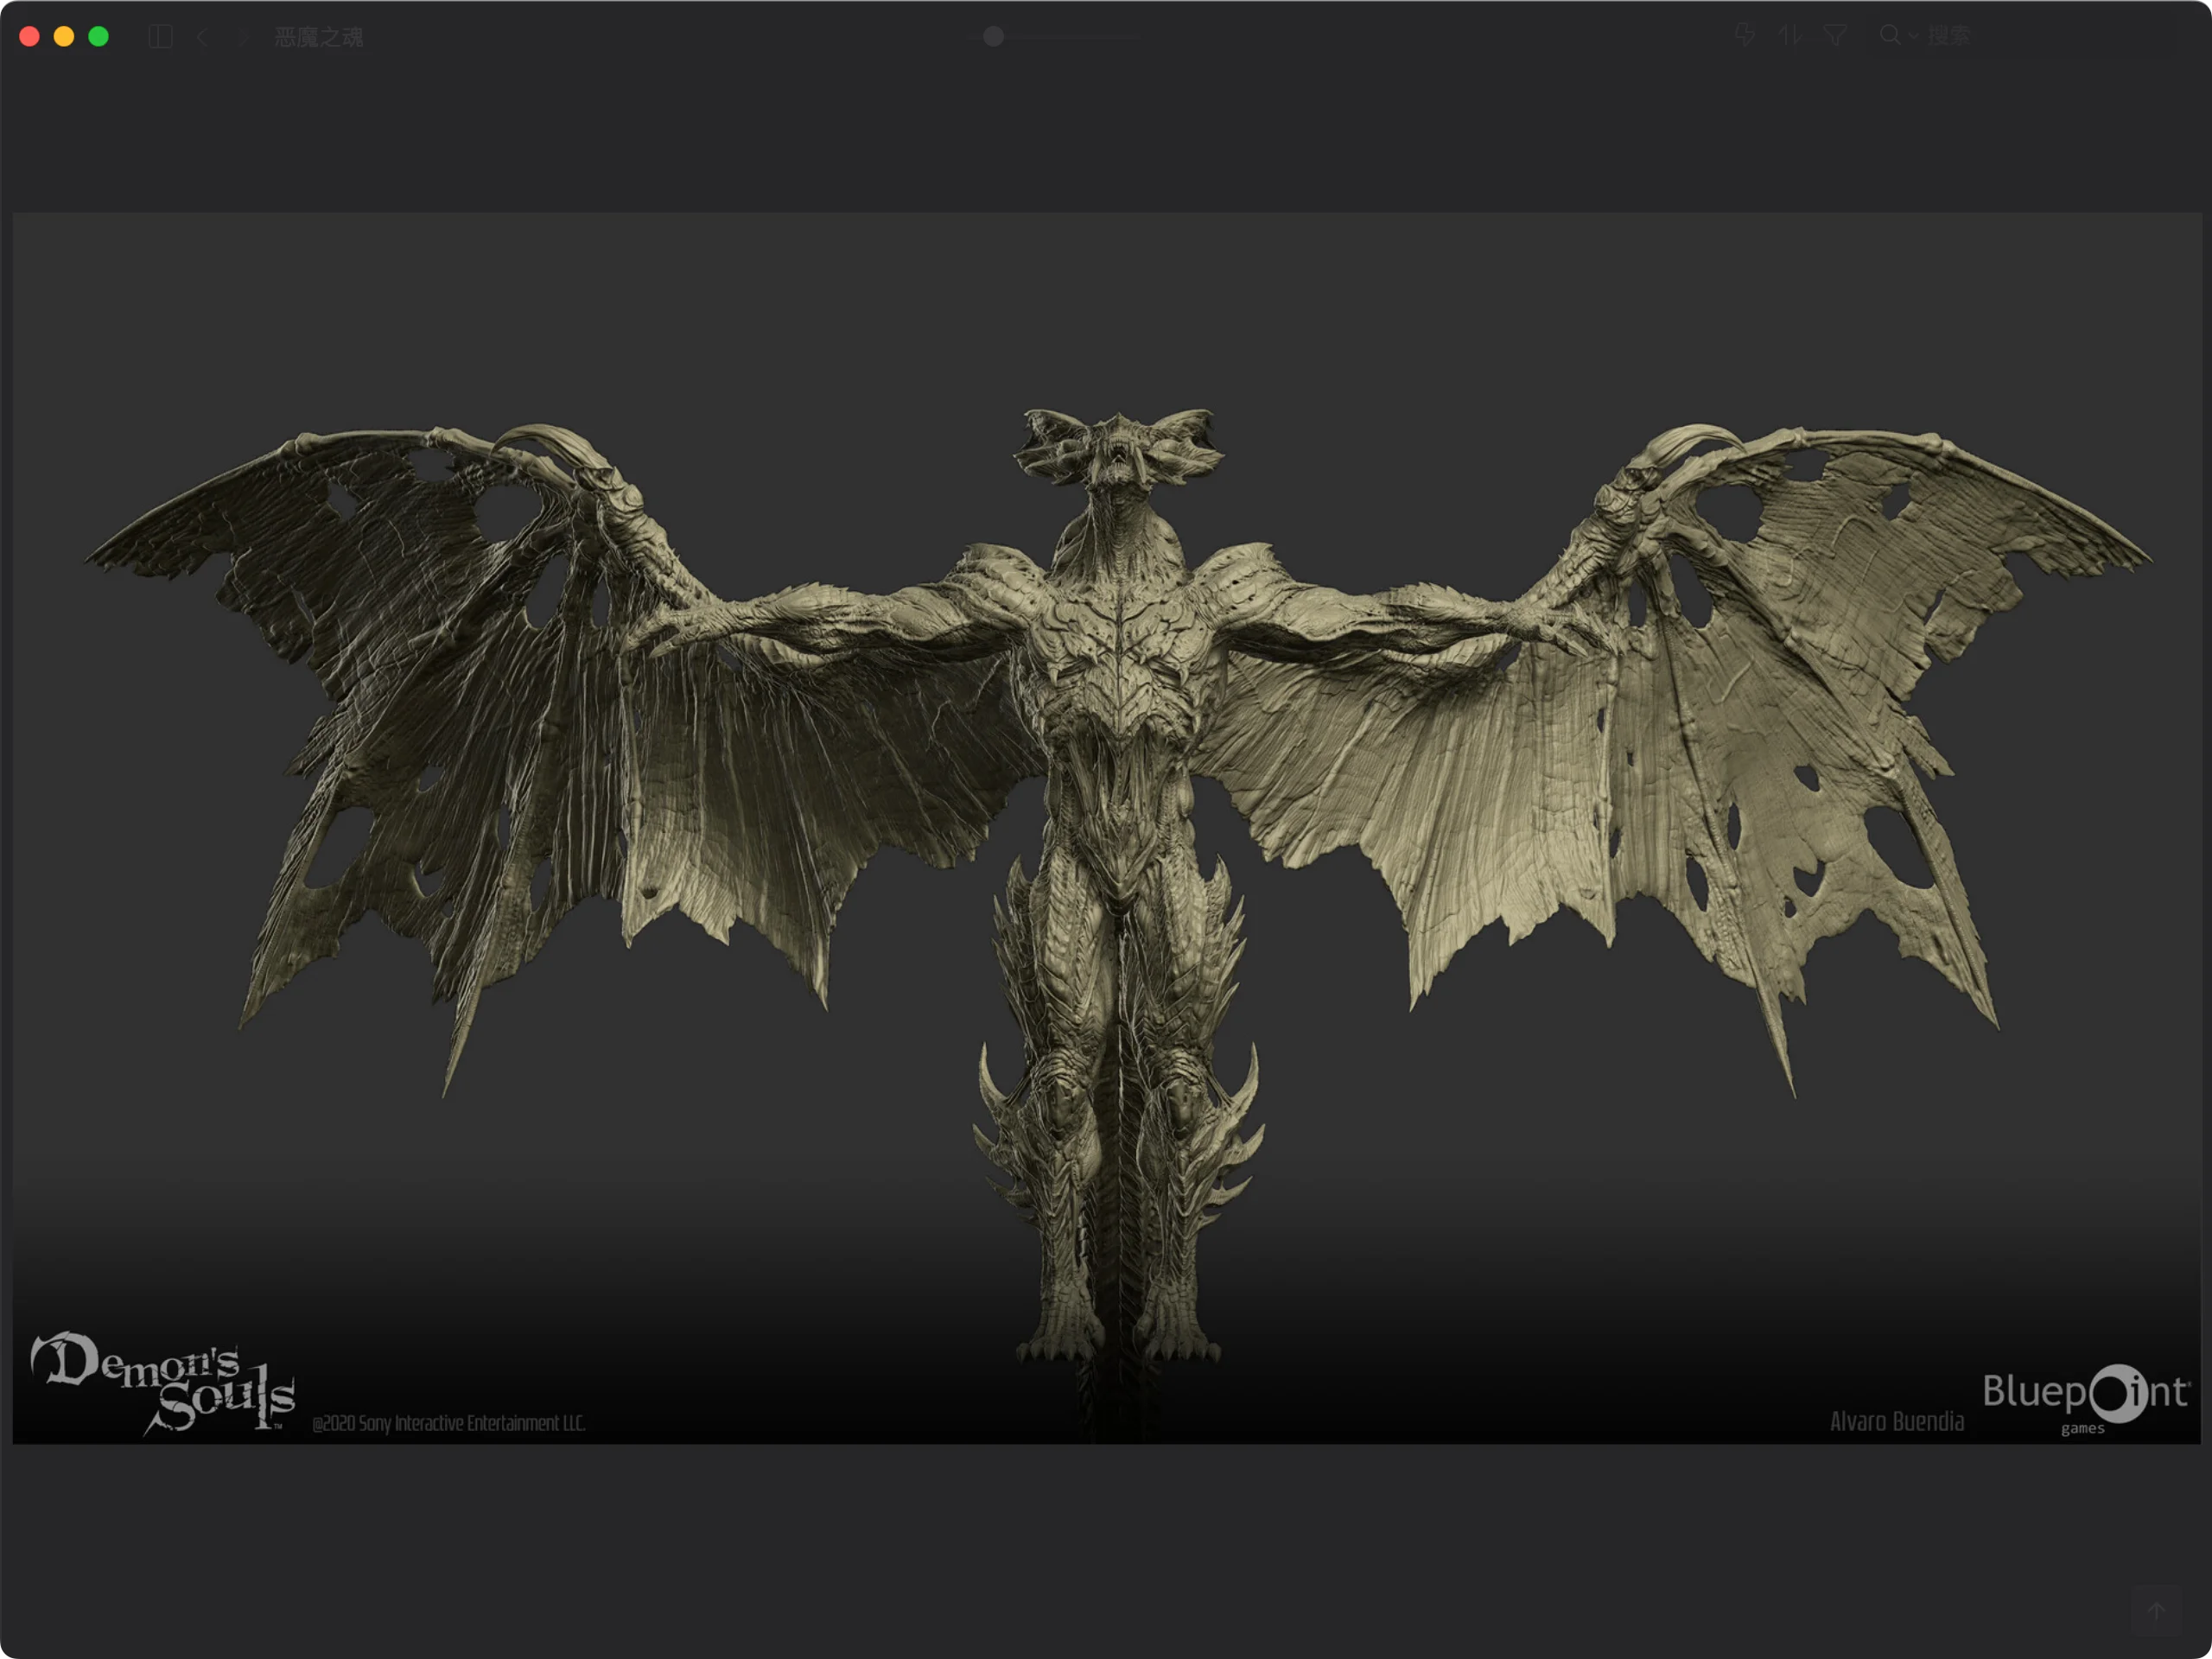Adjust the thumbnail size slider knob

coord(993,36)
